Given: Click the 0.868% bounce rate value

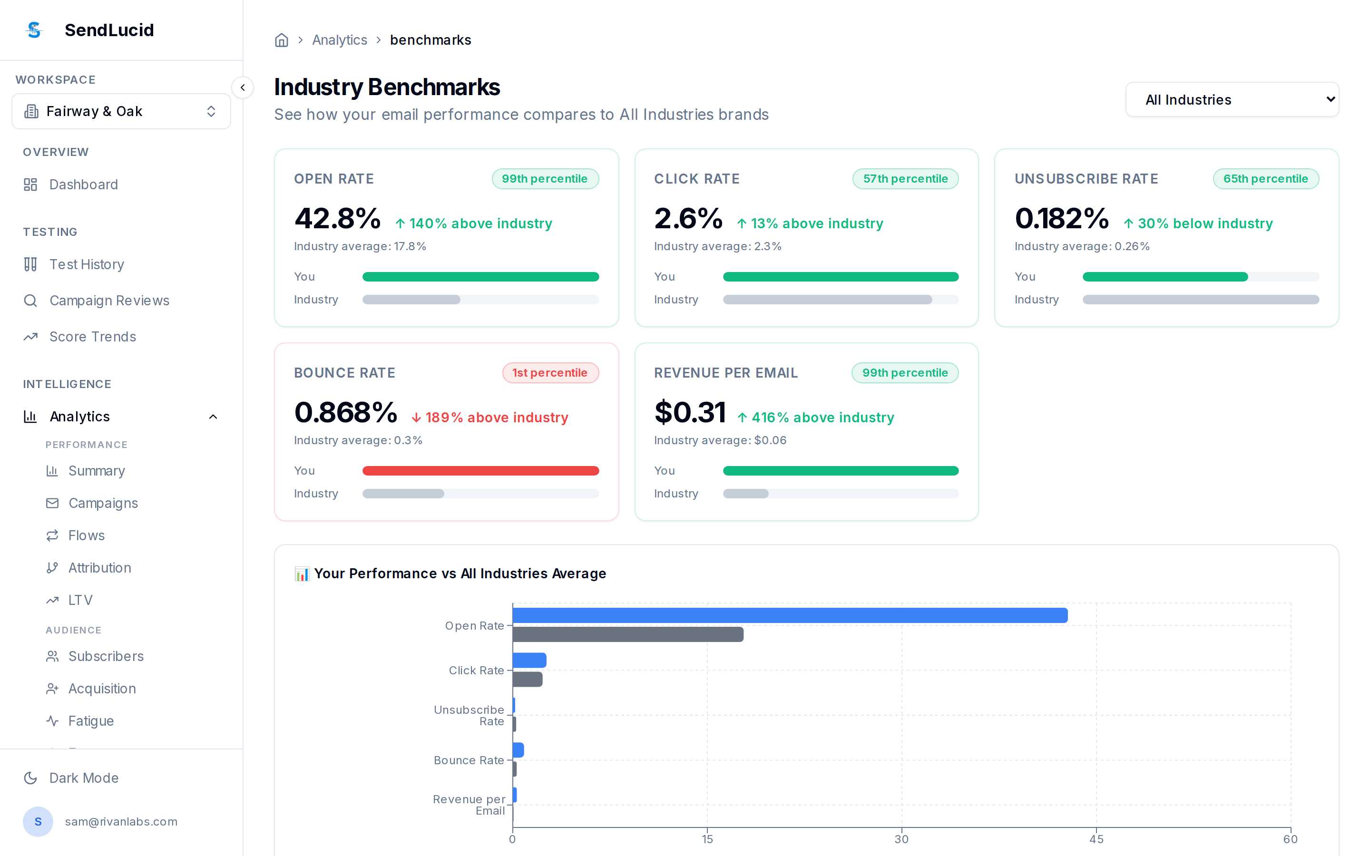Looking at the screenshot, I should [x=345, y=413].
